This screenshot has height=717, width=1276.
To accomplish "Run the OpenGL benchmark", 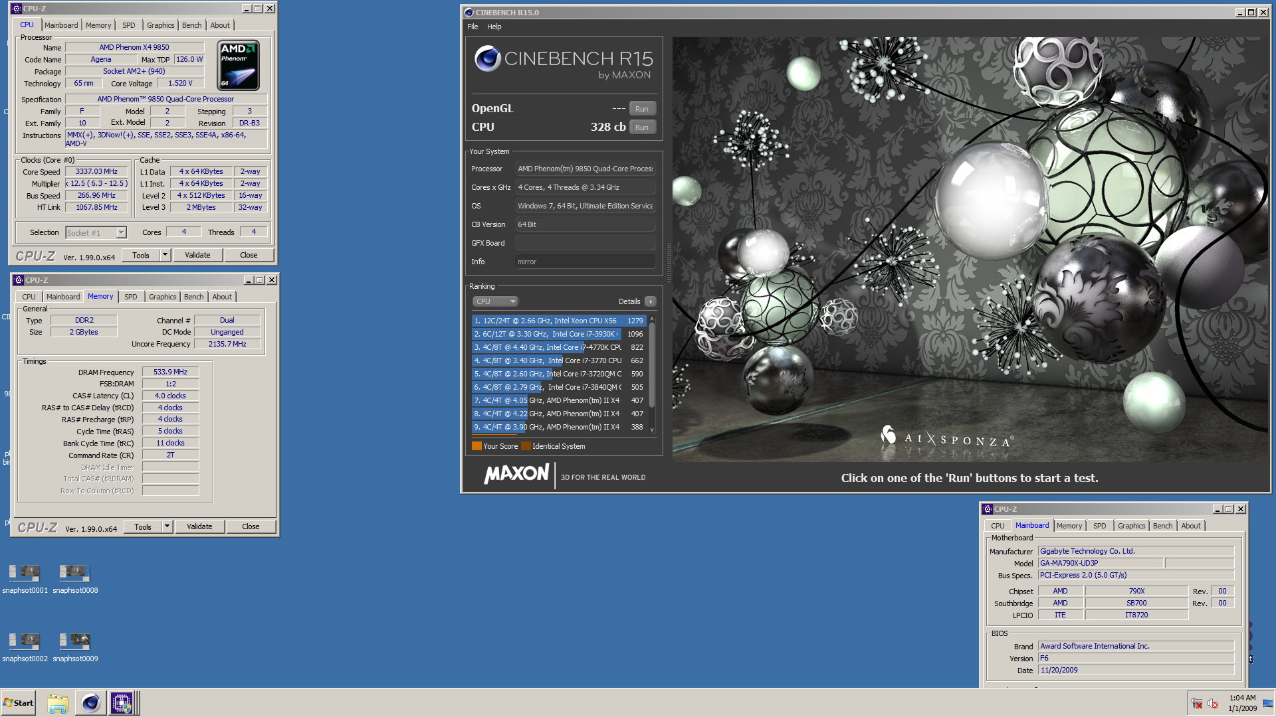I will click(641, 109).
